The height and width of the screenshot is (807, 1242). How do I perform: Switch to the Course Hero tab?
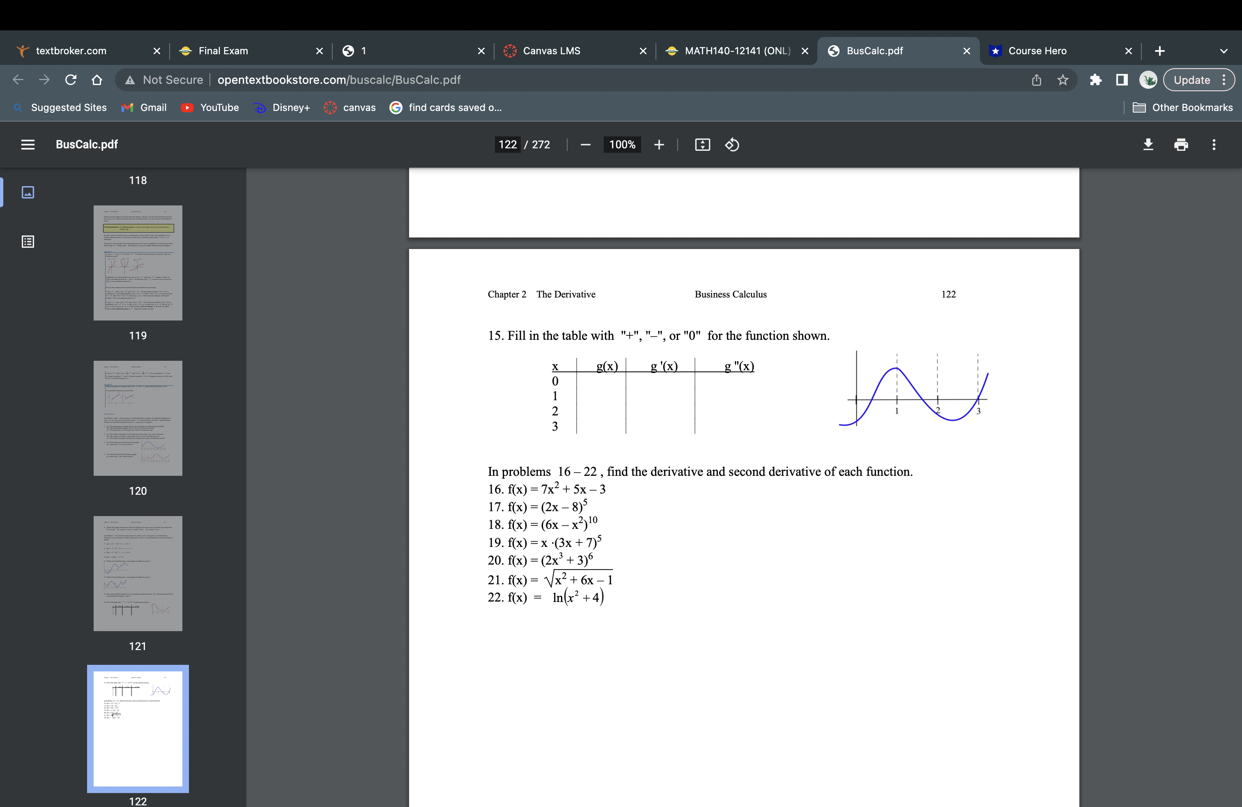pyautogui.click(x=1038, y=51)
